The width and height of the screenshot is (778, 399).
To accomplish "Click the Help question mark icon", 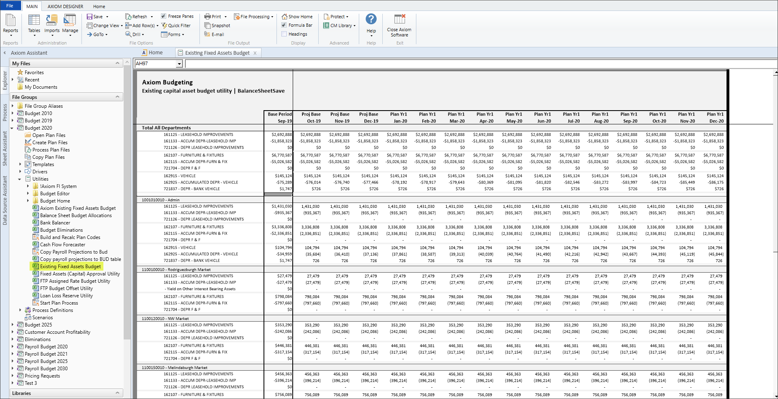I will point(371,19).
